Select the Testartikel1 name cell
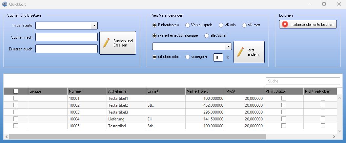Image resolution: width=346 pixels, height=143 pixels. tap(126, 98)
